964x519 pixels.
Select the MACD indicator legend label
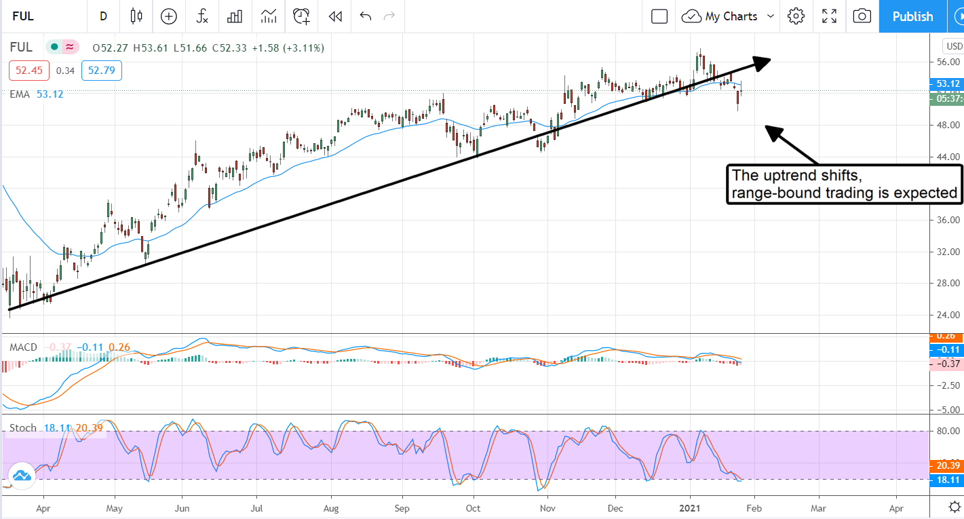click(x=23, y=347)
